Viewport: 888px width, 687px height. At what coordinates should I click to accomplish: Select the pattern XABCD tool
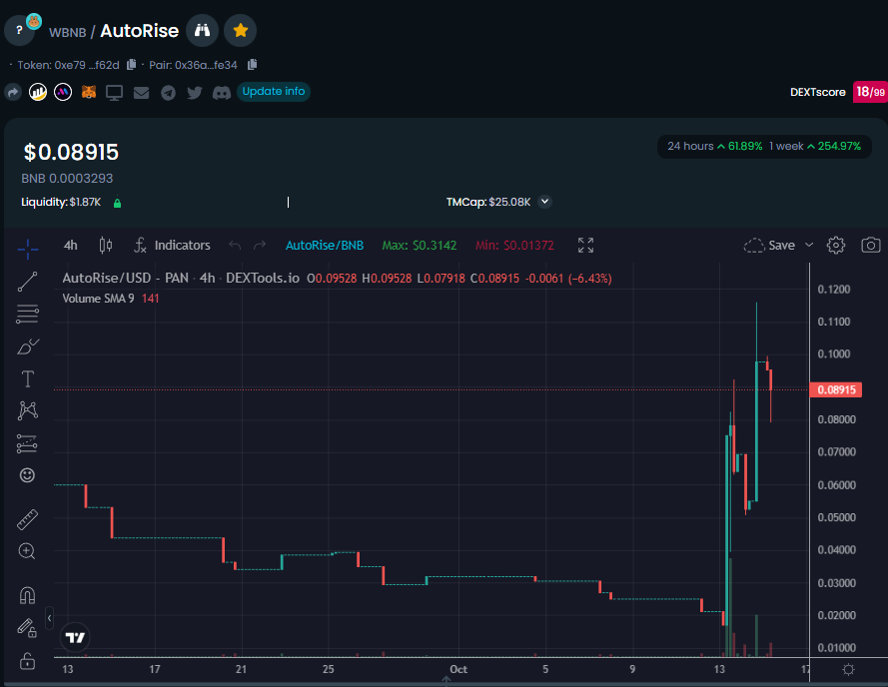[27, 410]
